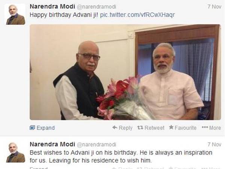Open @narendramodi handle on first tweet
The width and height of the screenshot is (225, 169).
[x=97, y=7]
